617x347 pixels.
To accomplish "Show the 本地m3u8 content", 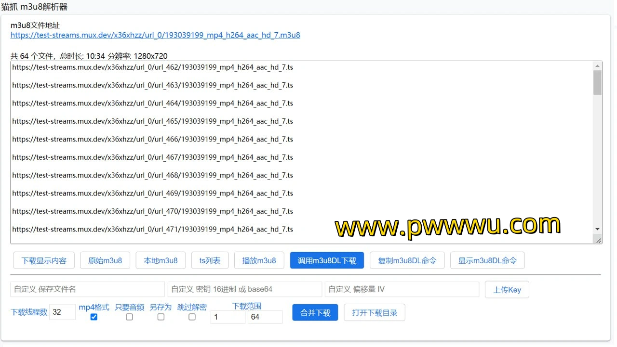I will click(x=161, y=260).
